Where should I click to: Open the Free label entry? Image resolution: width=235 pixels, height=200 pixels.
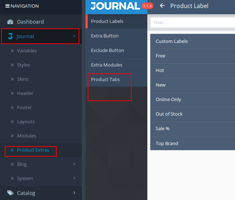pyautogui.click(x=192, y=56)
